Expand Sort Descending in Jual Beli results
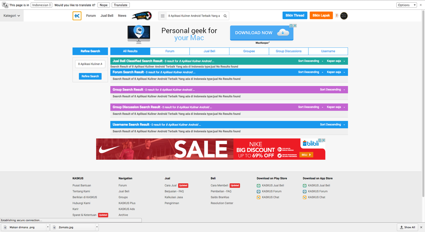Screen dimensions: 425x232 click(310, 61)
